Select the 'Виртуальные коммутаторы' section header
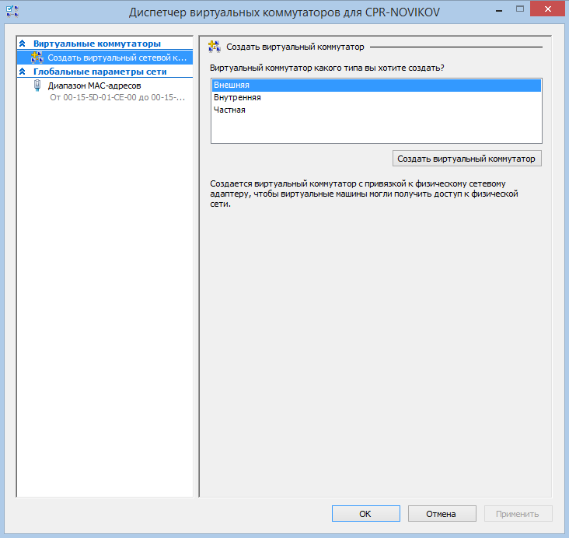The image size is (569, 538). point(97,44)
